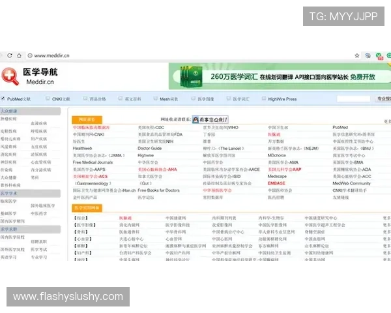The height and width of the screenshot is (313, 391).
Task: Open the PubMed link in the site list
Action: [340, 128]
